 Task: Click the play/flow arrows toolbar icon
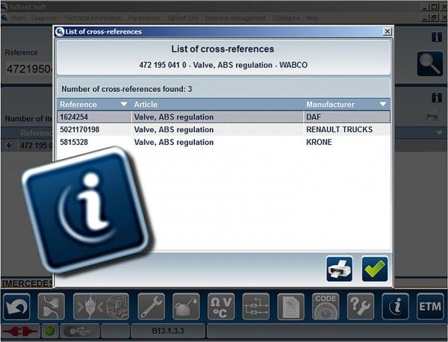(52, 307)
